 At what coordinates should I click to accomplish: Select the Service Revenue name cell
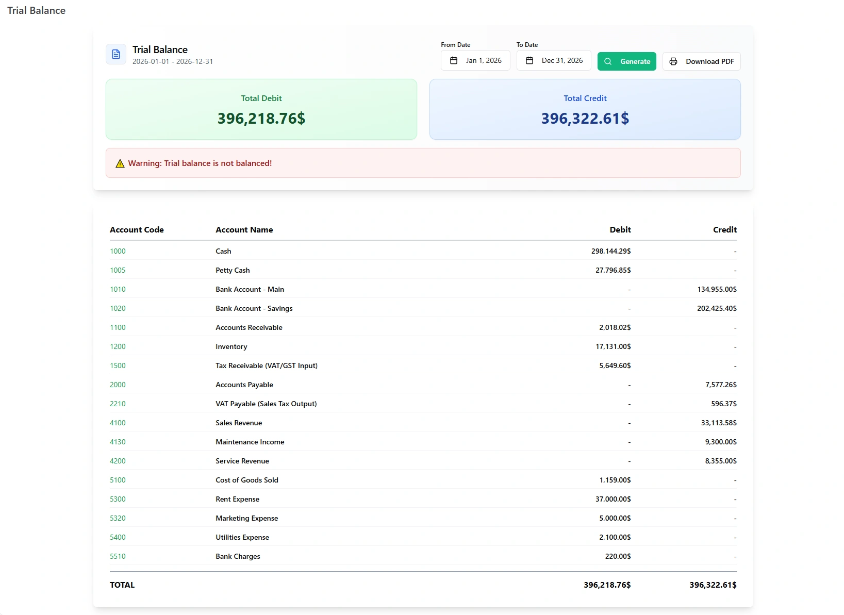coord(242,461)
